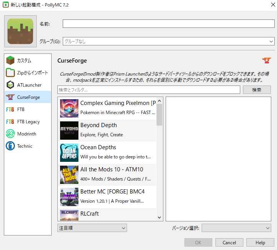Select the カスタム cube icon in sidebar
277x250 pixels.
(10, 60)
